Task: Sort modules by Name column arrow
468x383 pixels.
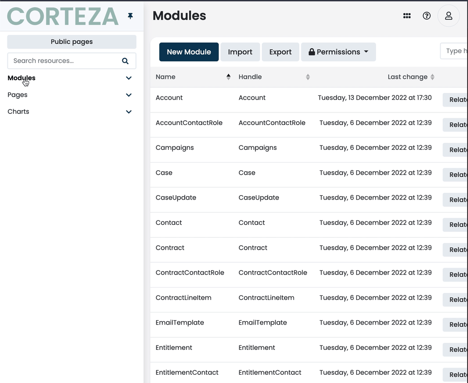Action: point(228,76)
